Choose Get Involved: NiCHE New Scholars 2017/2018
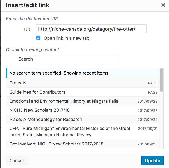 pos(57,144)
